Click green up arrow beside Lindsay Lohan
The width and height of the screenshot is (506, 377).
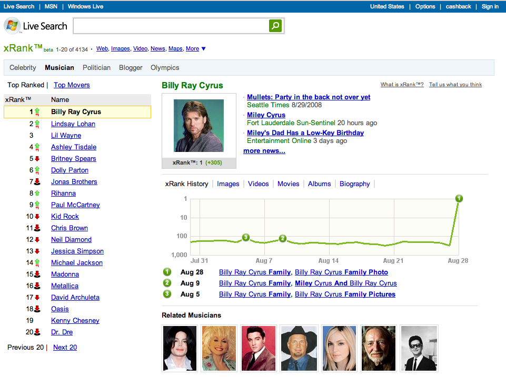coord(37,124)
